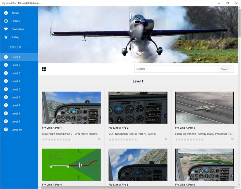Favourite Fly Like A Pro 3 with heart
The height and width of the screenshot is (189, 241).
(232, 139)
